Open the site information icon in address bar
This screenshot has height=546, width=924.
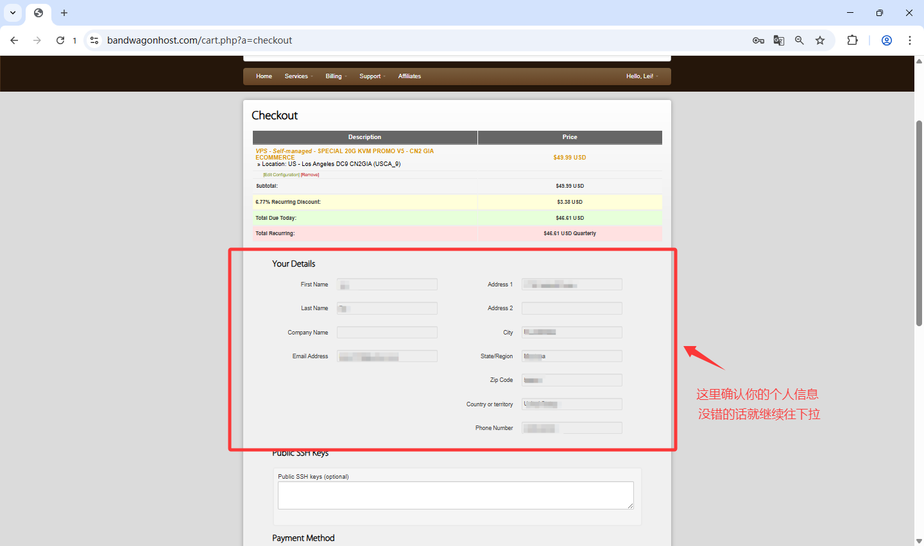(x=94, y=40)
